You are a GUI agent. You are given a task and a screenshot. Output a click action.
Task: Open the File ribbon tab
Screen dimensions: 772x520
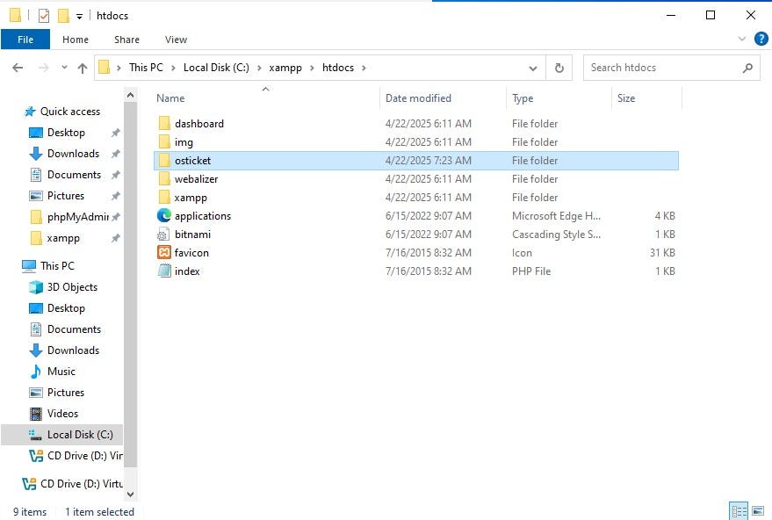(x=25, y=40)
